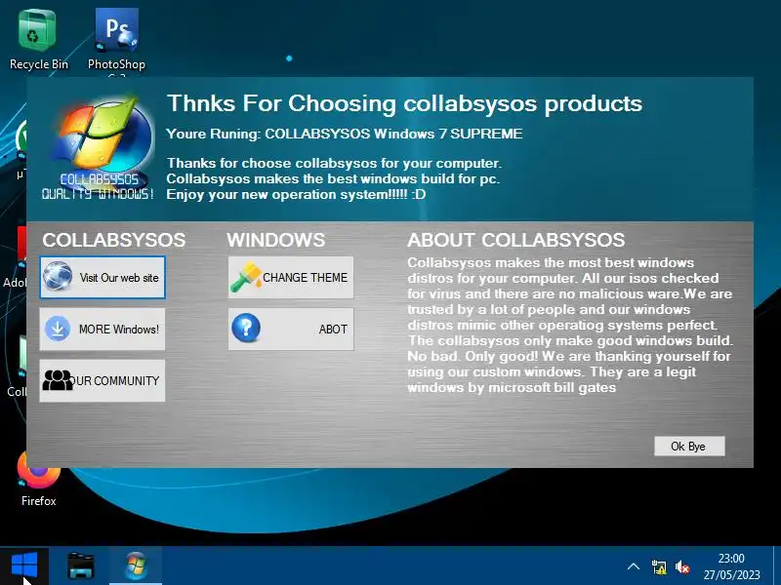
Task: Open the Windows Start button
Action: click(x=23, y=565)
